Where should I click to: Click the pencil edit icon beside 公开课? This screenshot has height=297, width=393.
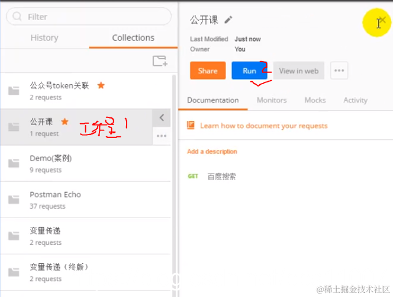[x=228, y=20]
